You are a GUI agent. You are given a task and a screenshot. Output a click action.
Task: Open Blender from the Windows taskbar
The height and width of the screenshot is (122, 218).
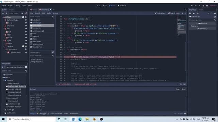click(x=94, y=119)
